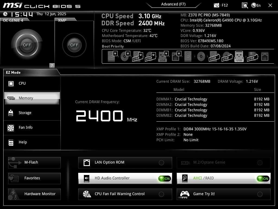
Task: Click XMP Profile 1 DDR4 3000MHz value
Action: (215, 129)
